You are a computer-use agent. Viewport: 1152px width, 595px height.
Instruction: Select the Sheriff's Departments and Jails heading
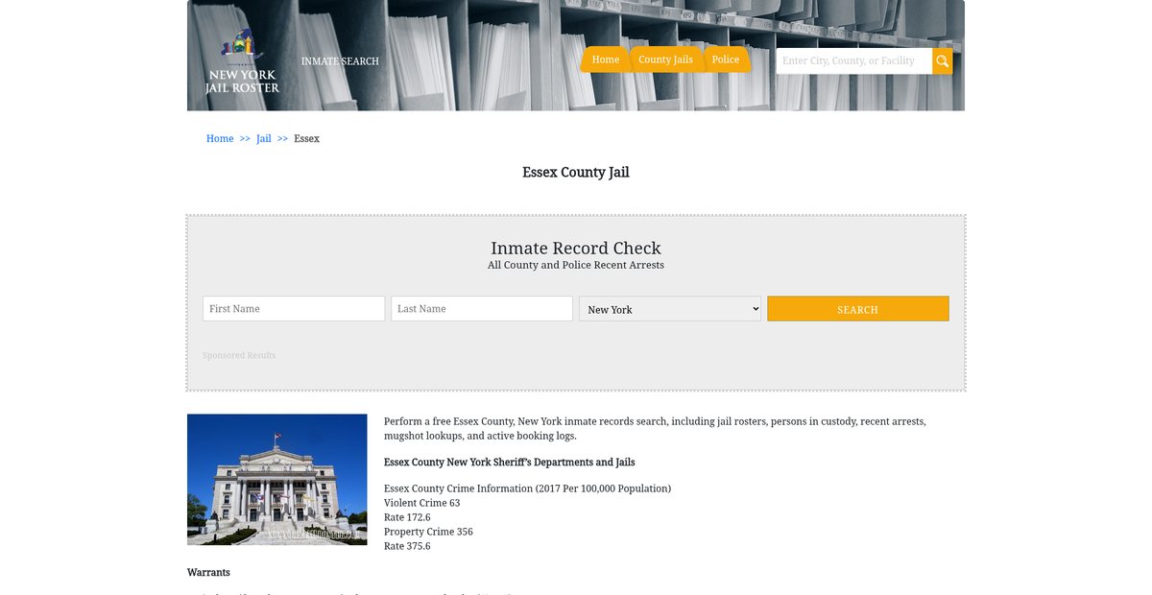tap(510, 463)
